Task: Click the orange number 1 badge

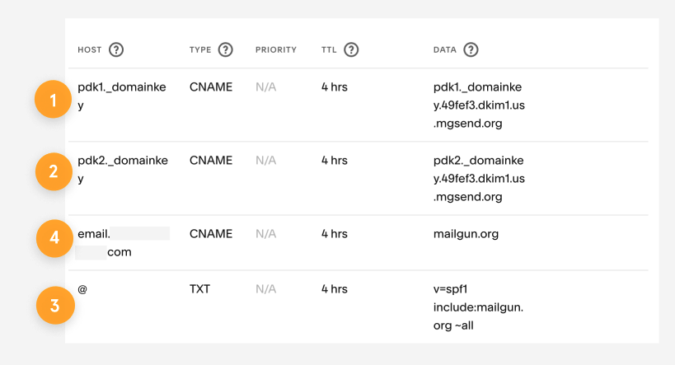Action: tap(54, 101)
